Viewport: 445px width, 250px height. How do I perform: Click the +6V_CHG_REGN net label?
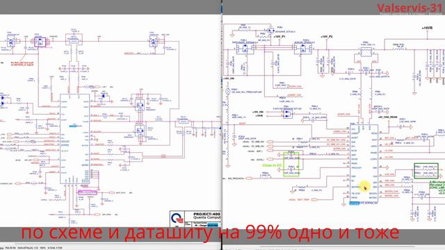pos(388,117)
